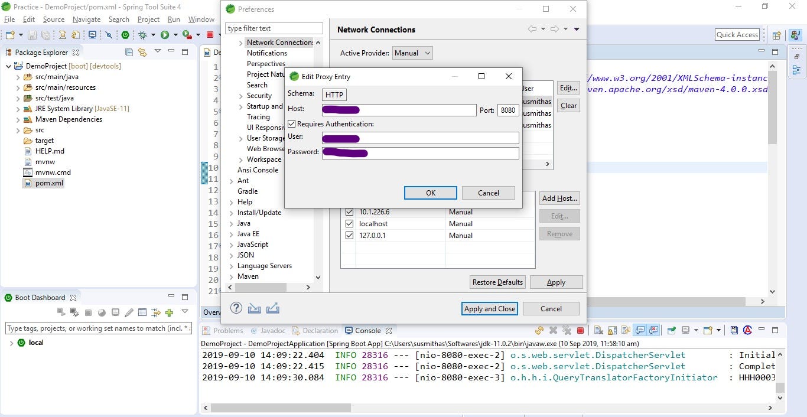Click the Restore Defaults button
This screenshot has width=807, height=417.
point(497,282)
